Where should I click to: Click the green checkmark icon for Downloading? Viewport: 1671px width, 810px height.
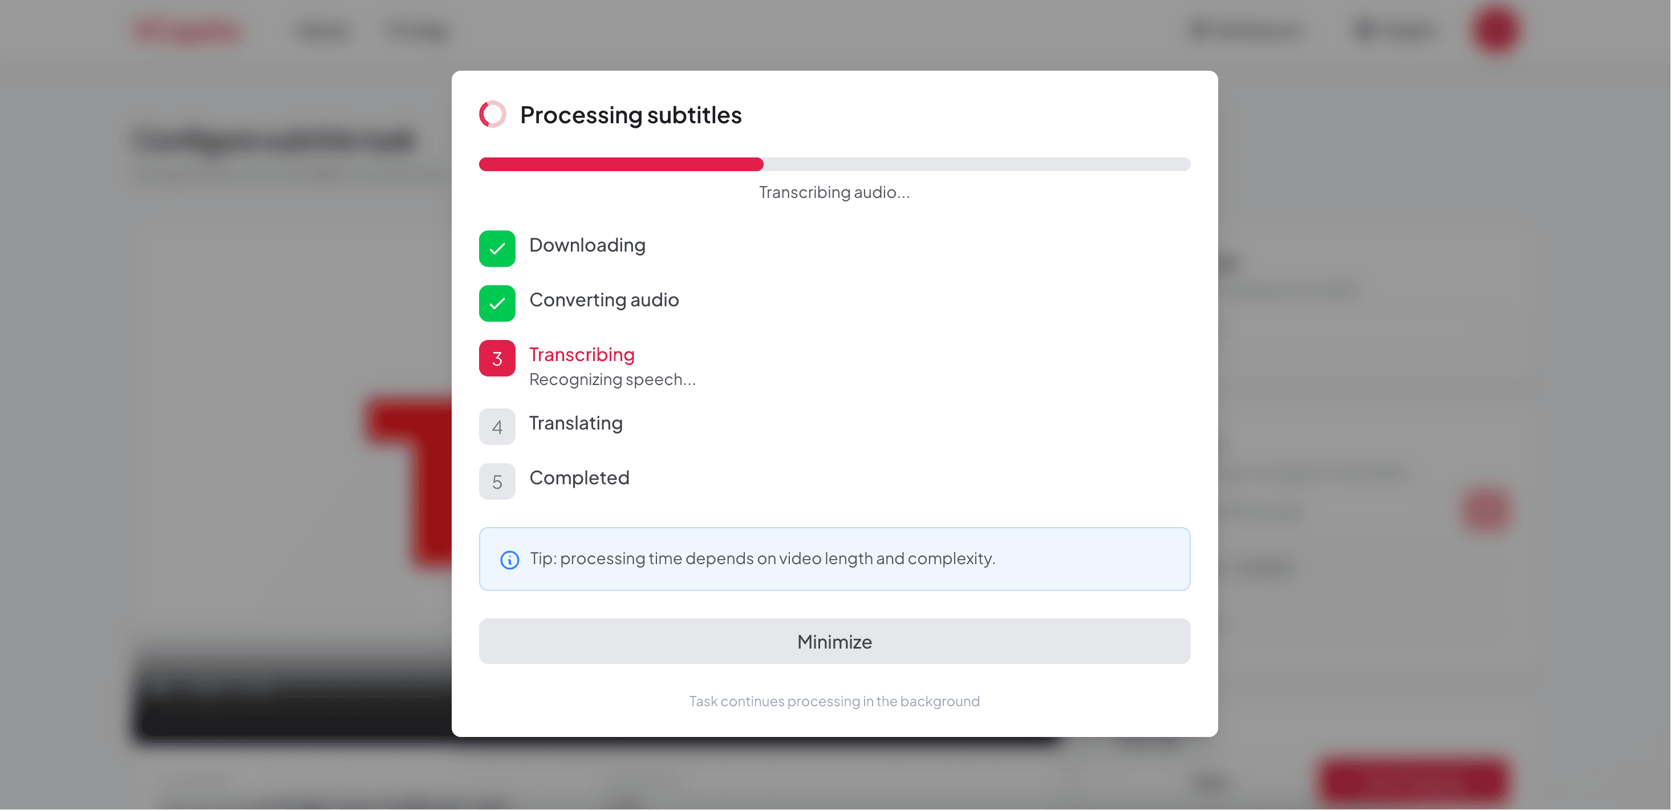(x=496, y=249)
